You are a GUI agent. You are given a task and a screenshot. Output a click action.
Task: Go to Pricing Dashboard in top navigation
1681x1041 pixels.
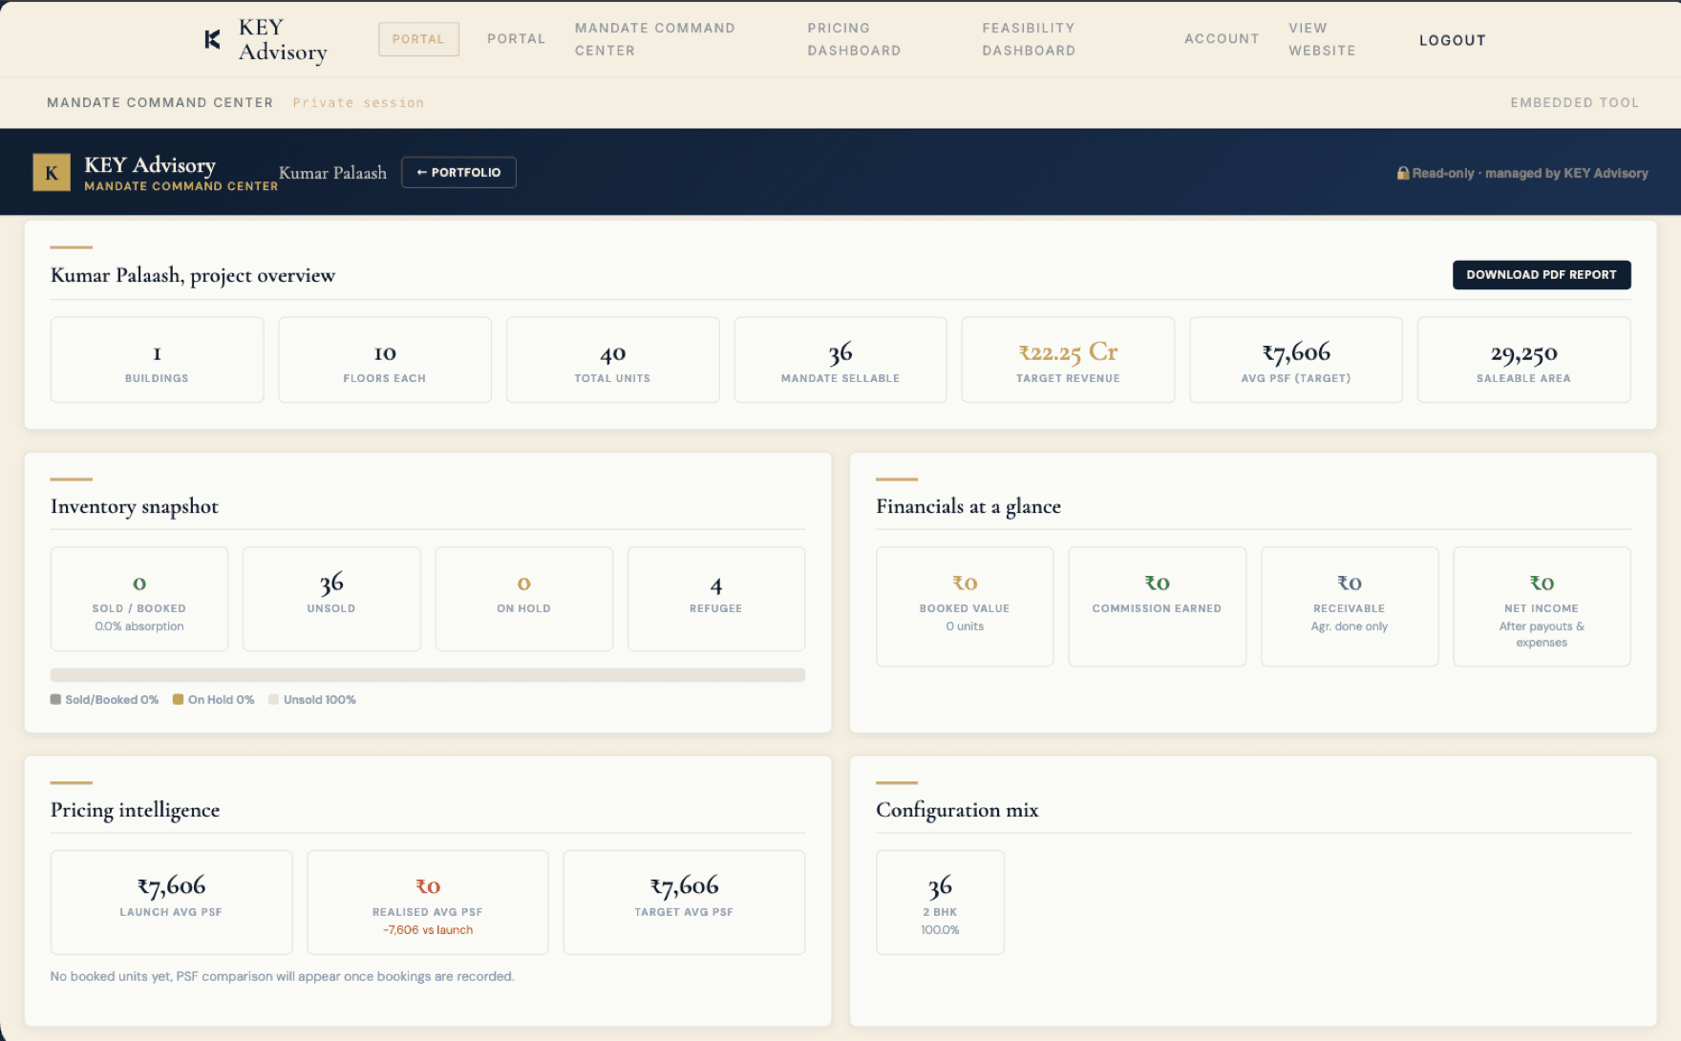point(854,39)
